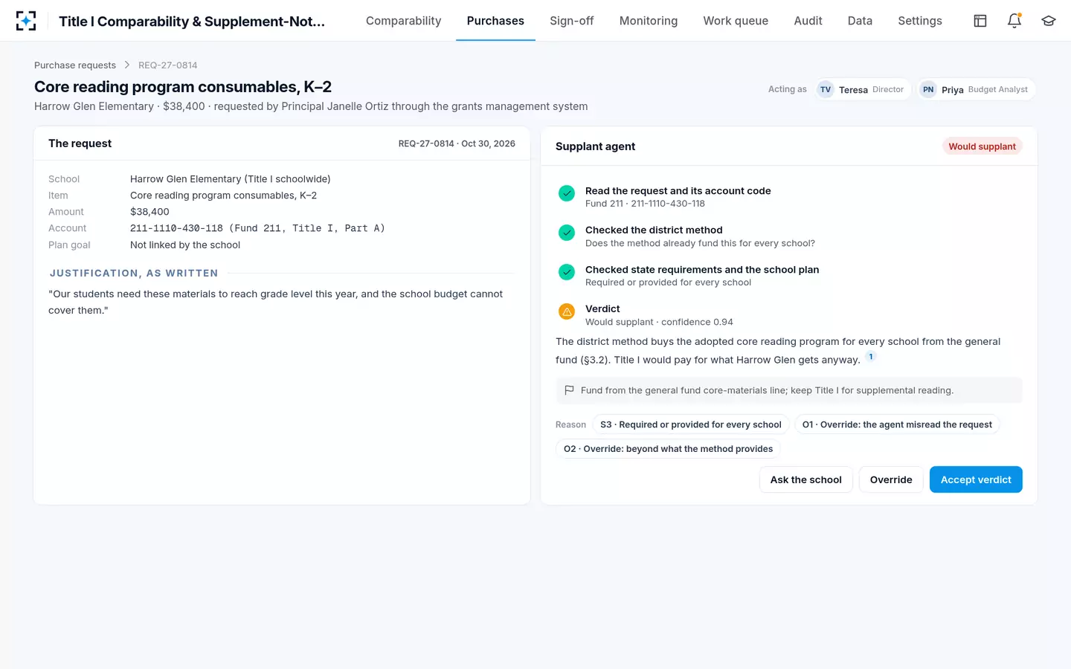Viewport: 1071px width, 669px height.
Task: Switch to acting as Teresa Director
Action: 863,89
